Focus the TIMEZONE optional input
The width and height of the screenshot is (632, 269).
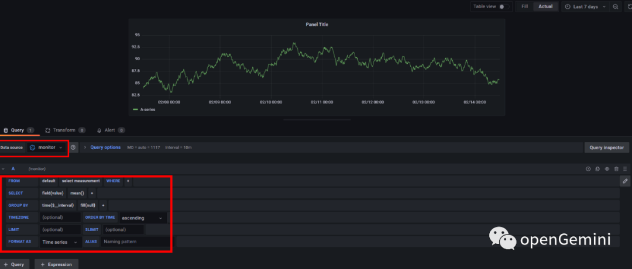click(60, 218)
